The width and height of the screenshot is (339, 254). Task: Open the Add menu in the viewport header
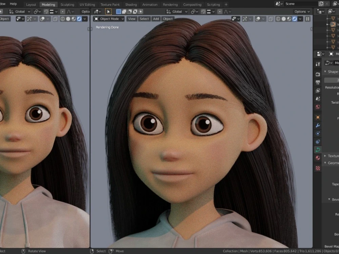pyautogui.click(x=156, y=19)
